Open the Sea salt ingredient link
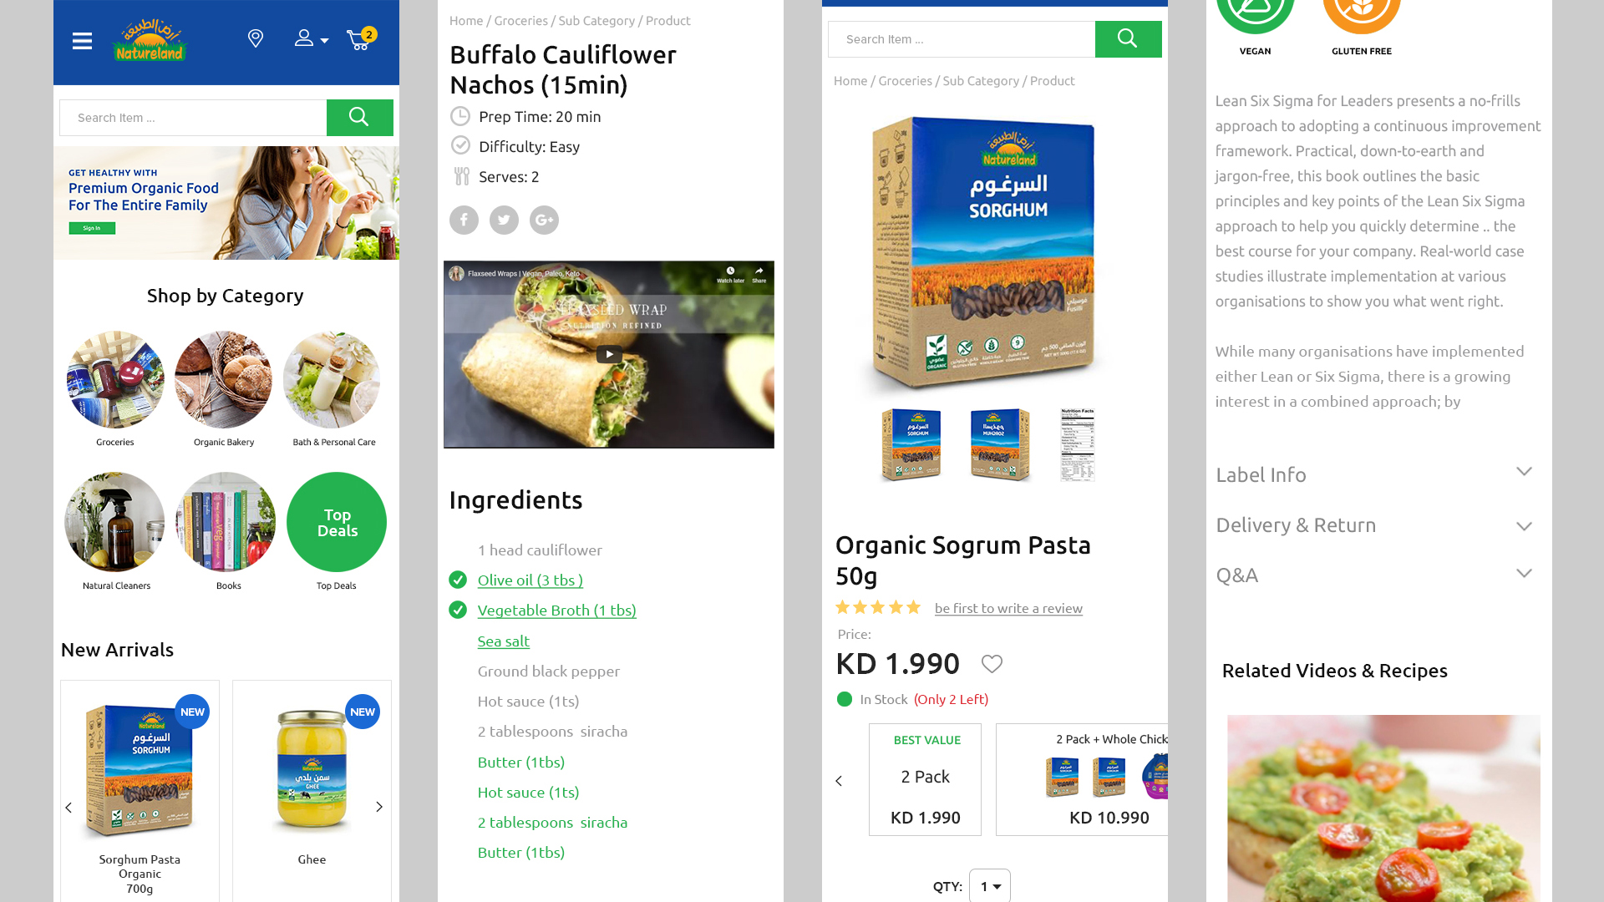This screenshot has height=902, width=1604. pos(503,641)
